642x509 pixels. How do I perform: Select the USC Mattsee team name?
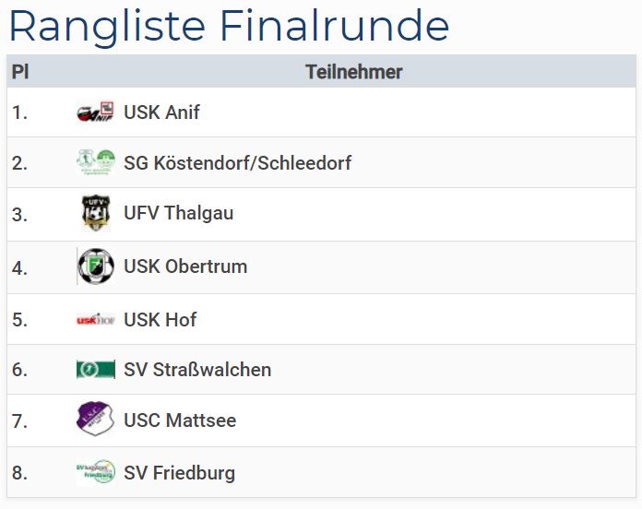click(x=180, y=420)
